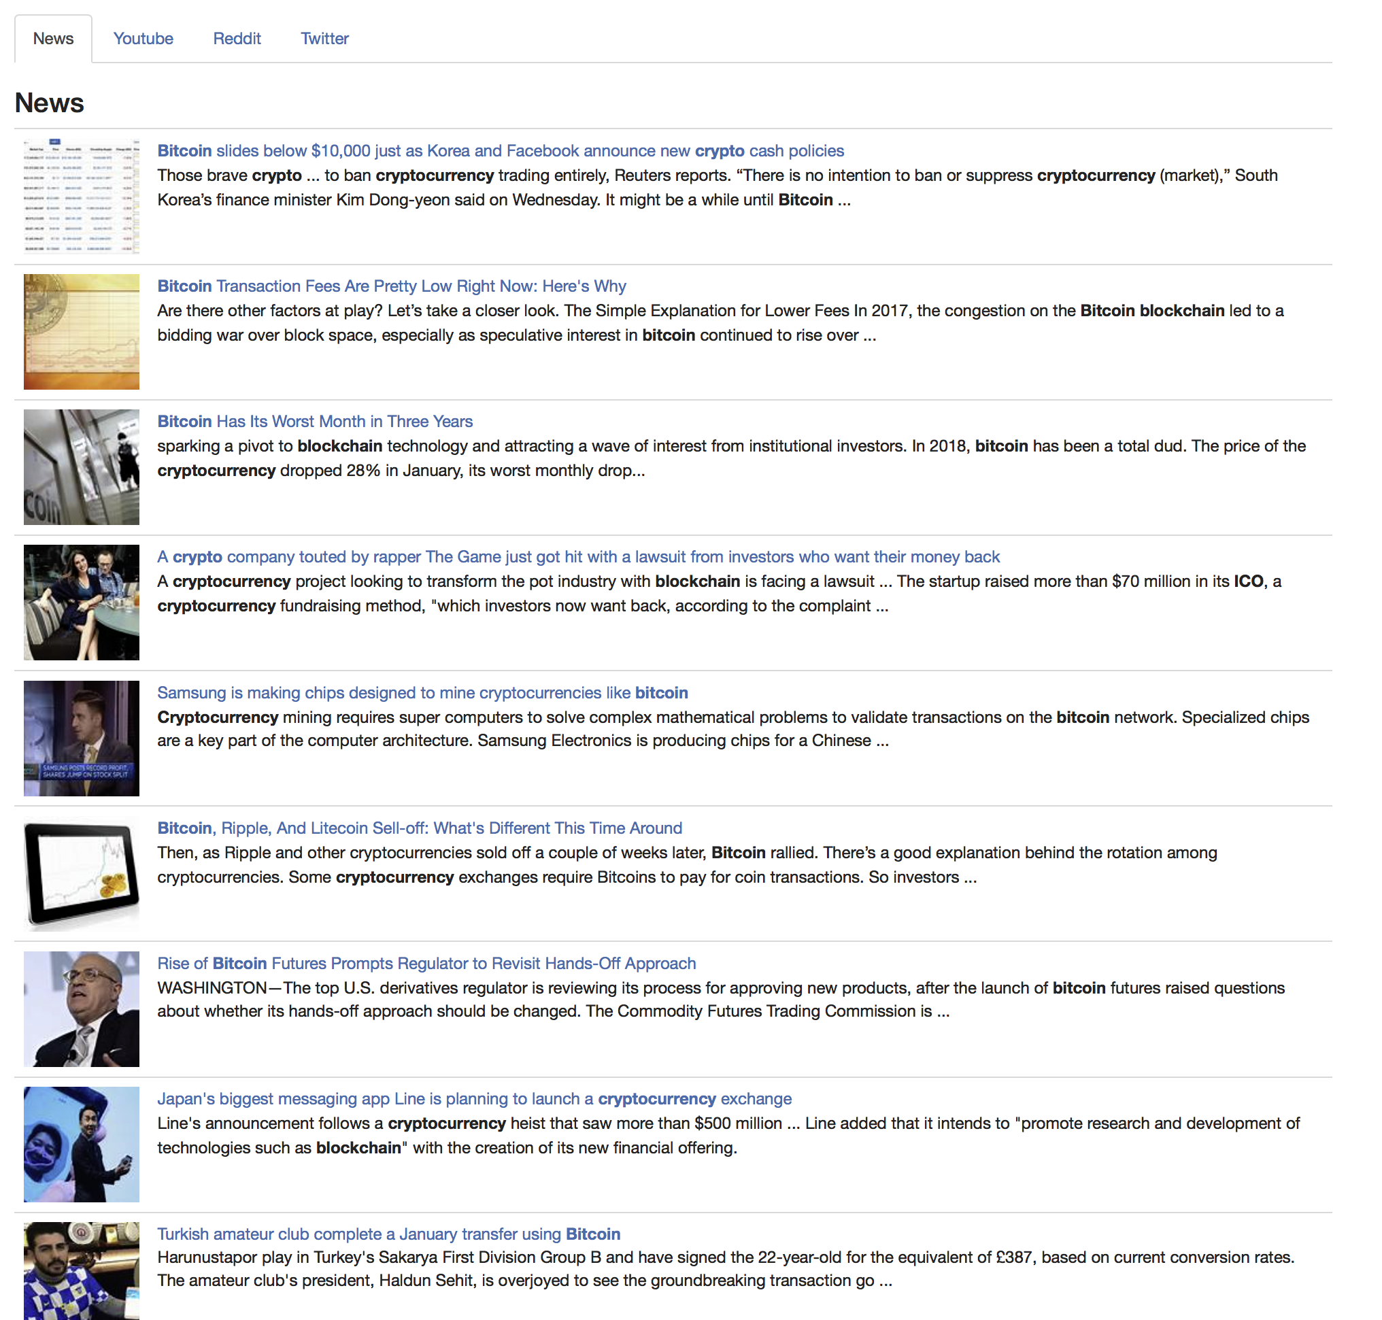Click the golden bitcoin chart thumbnail

[81, 331]
